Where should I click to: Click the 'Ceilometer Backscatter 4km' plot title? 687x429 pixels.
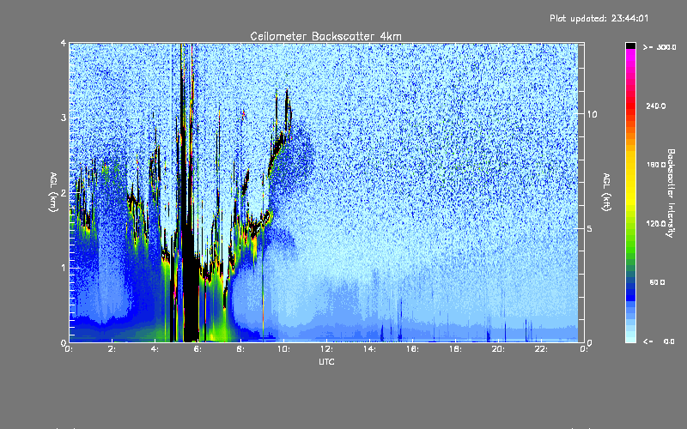[x=325, y=36]
